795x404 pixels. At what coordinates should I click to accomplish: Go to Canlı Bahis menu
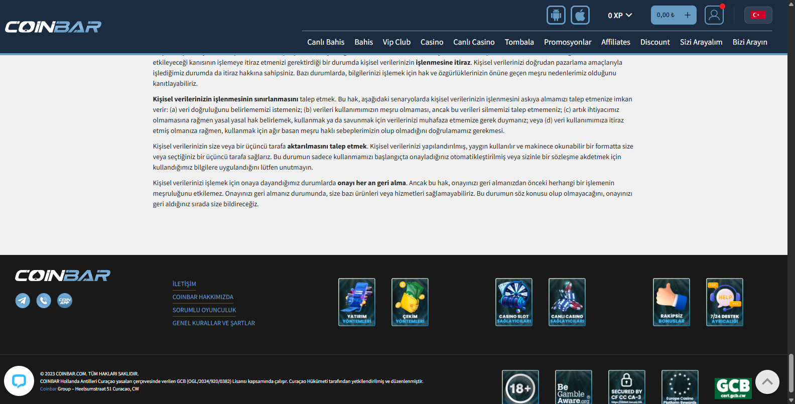pos(326,42)
